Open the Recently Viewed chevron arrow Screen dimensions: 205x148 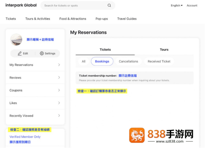pos(59,116)
